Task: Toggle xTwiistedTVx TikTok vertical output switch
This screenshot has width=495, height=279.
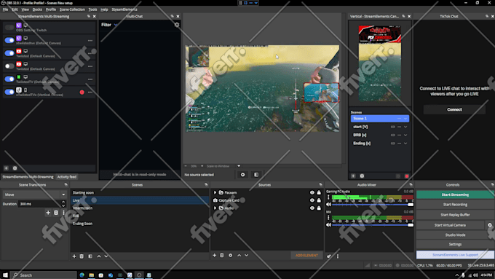Action: pos(9,92)
